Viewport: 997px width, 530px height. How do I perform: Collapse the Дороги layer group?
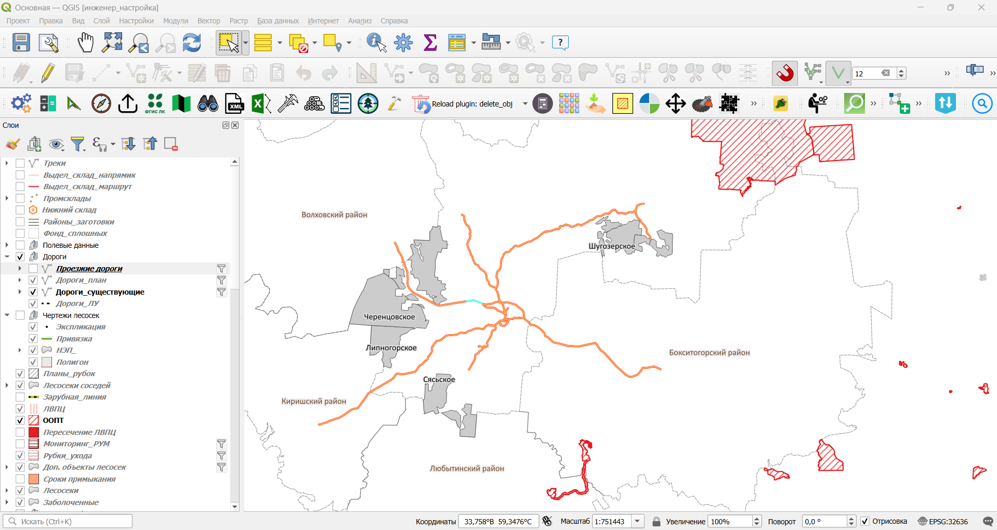[7, 257]
